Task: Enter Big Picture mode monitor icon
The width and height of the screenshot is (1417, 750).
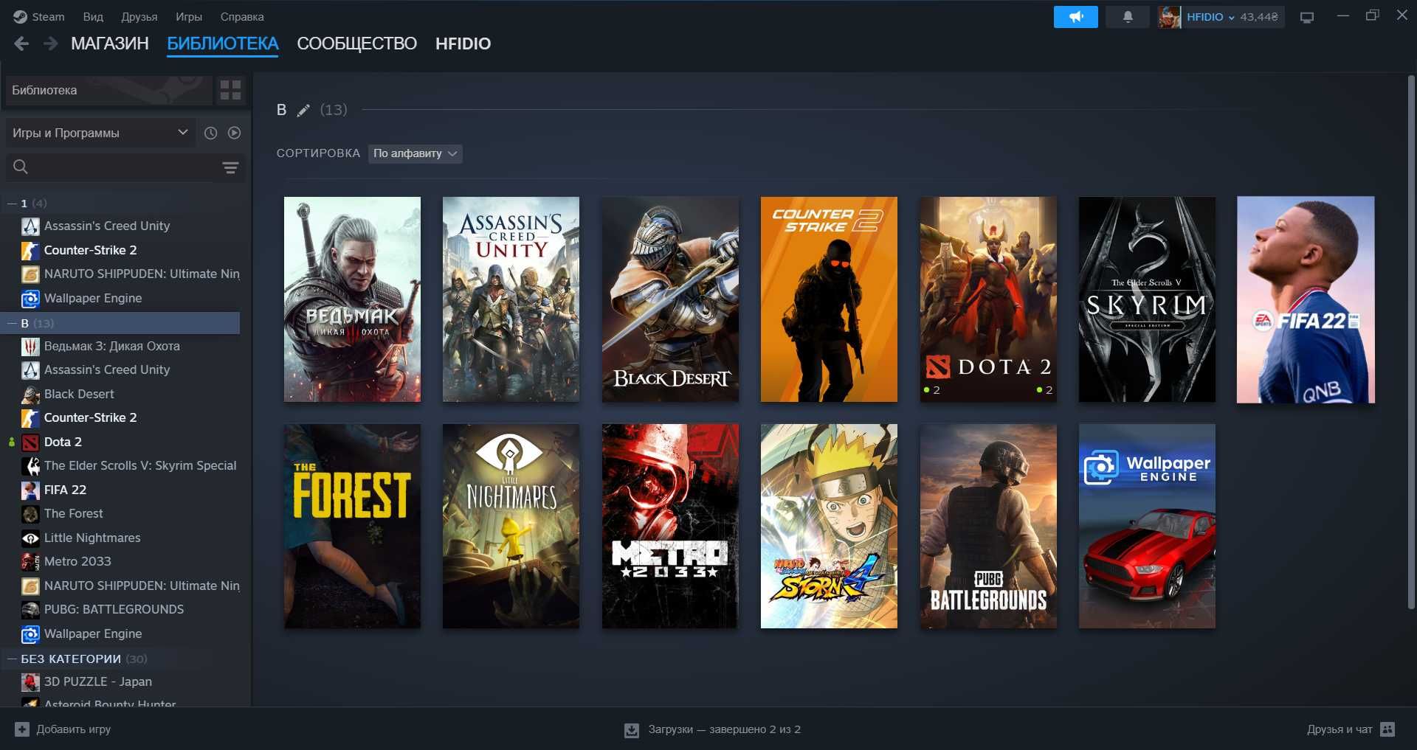Action: tap(1307, 17)
